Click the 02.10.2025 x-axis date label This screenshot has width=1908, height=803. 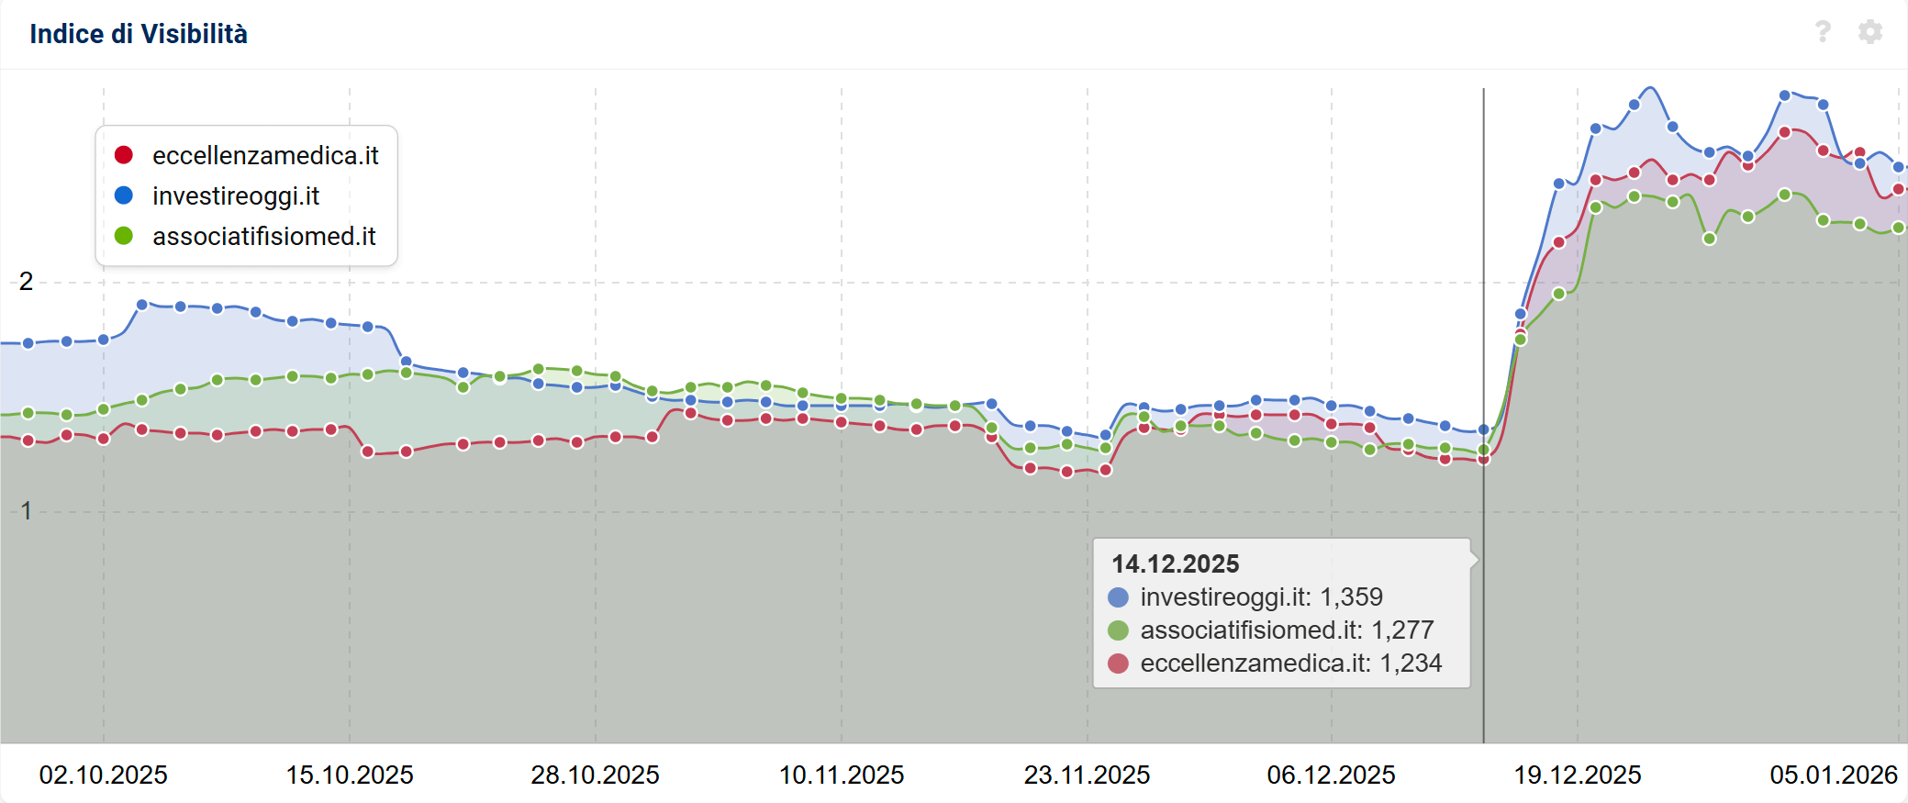pos(103,775)
